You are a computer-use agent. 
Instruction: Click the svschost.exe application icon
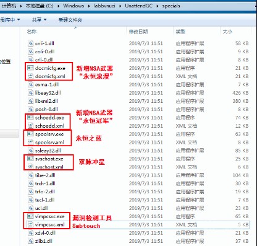click(x=30, y=159)
